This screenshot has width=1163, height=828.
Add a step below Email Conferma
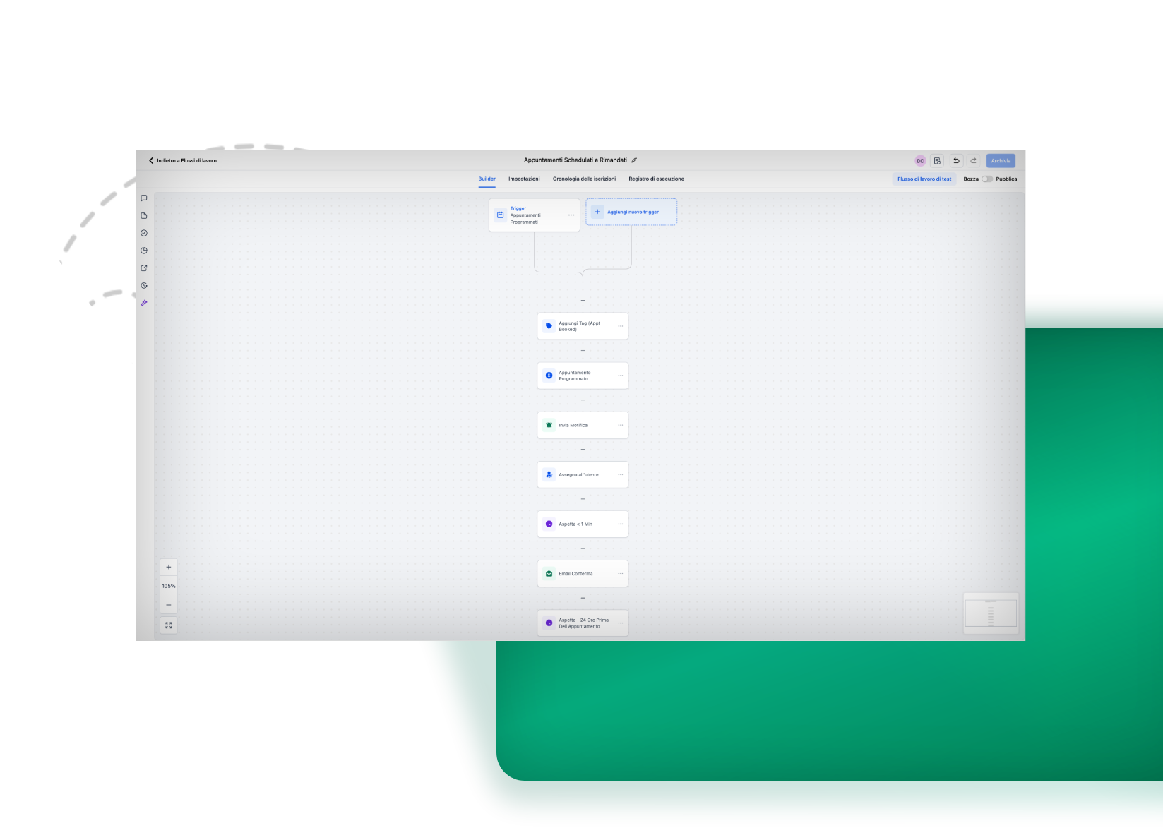tap(583, 599)
